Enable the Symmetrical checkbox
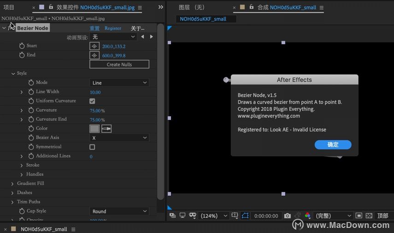The width and height of the screenshot is (394, 233). 92,147
